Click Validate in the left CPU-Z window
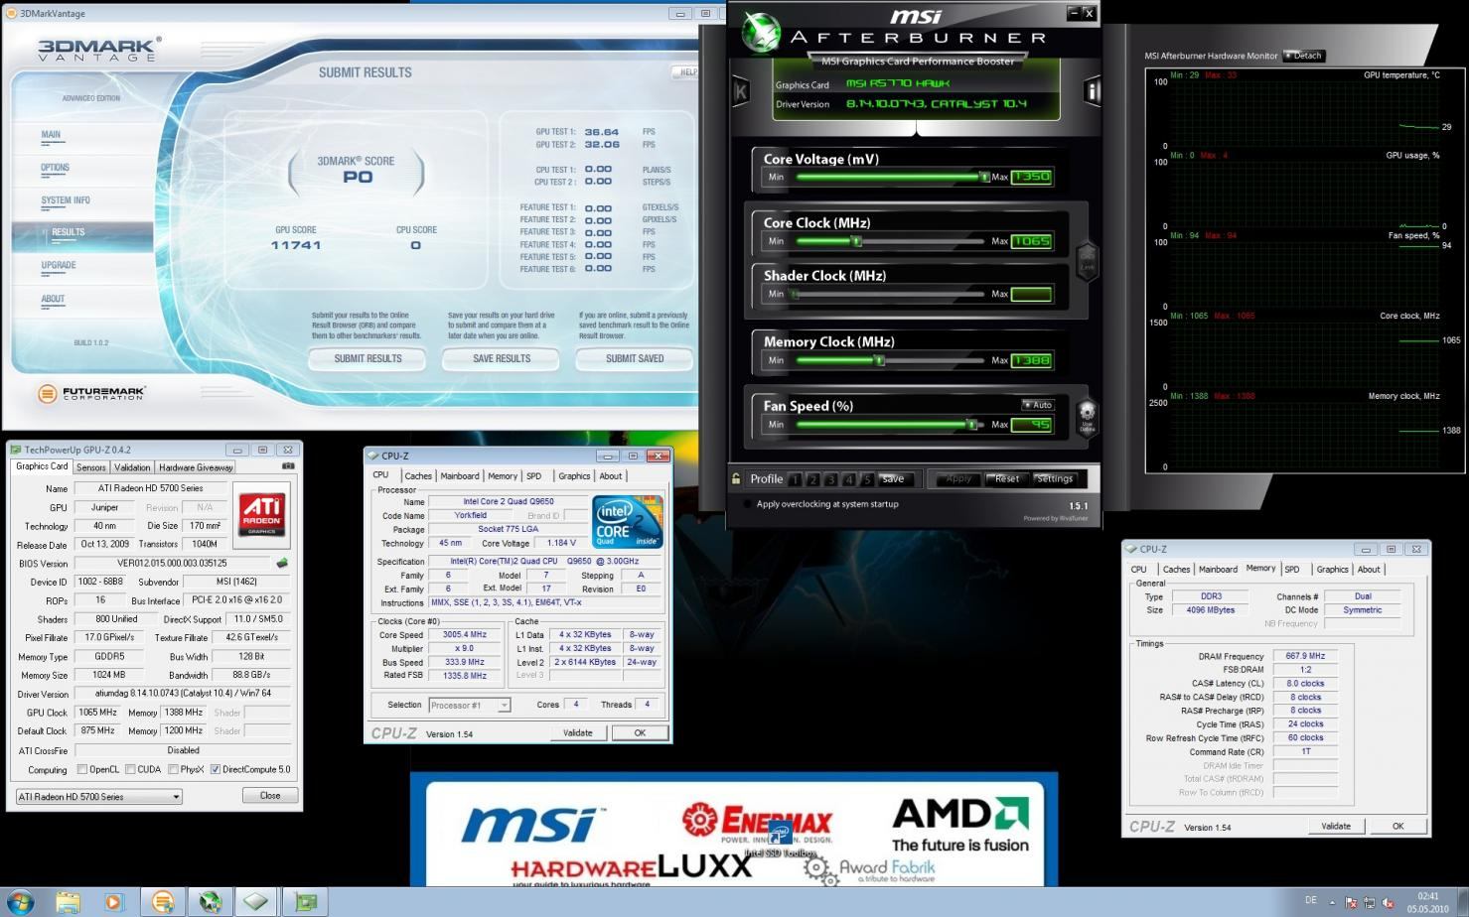This screenshot has height=917, width=1469. pos(577,732)
